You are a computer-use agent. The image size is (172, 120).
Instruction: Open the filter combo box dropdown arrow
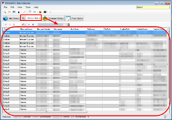[x=65, y=25]
